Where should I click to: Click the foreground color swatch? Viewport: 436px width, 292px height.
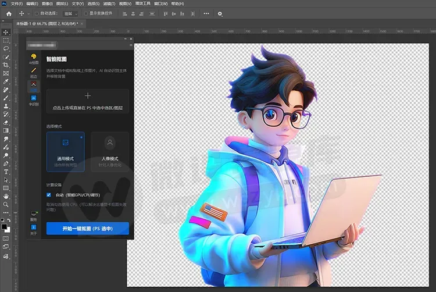pos(4,227)
